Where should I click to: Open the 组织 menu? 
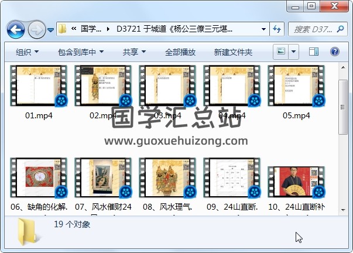(x=27, y=52)
